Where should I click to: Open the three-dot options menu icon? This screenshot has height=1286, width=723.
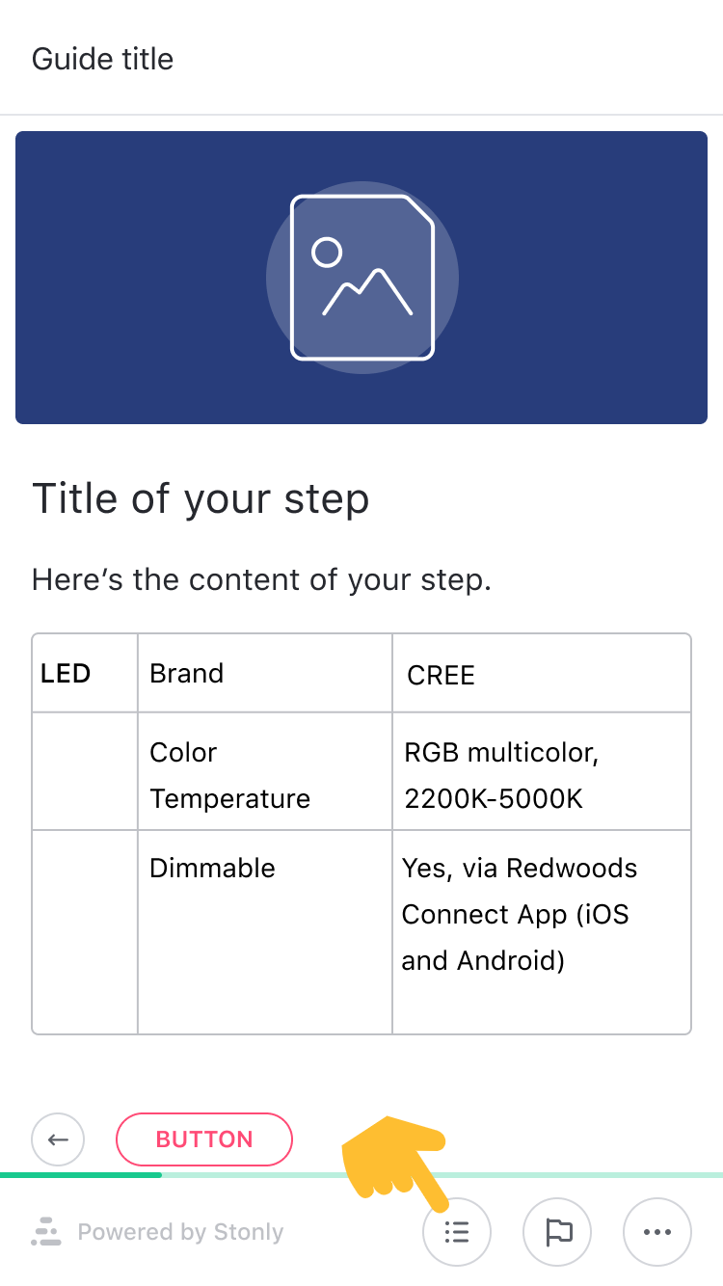[x=657, y=1232]
